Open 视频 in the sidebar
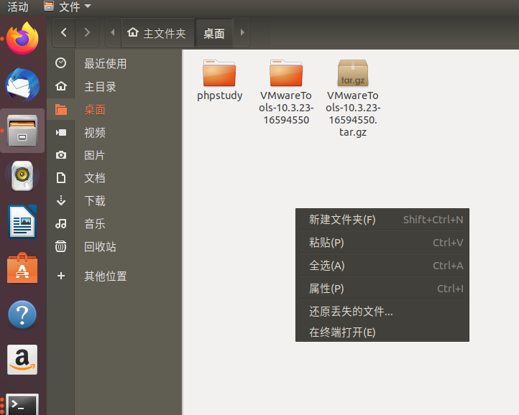The width and height of the screenshot is (519, 415). (95, 132)
